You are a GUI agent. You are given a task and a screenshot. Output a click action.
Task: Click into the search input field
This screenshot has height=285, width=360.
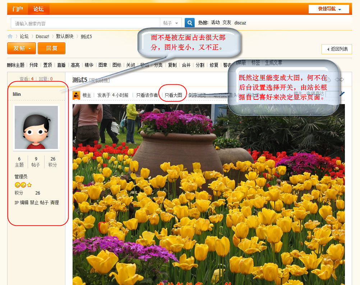click(86, 23)
